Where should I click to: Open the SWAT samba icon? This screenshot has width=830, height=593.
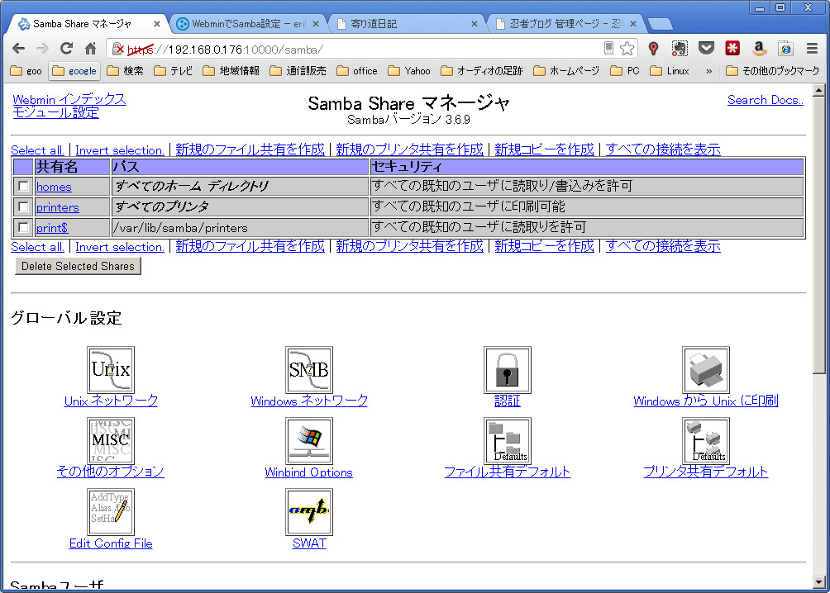coord(309,511)
